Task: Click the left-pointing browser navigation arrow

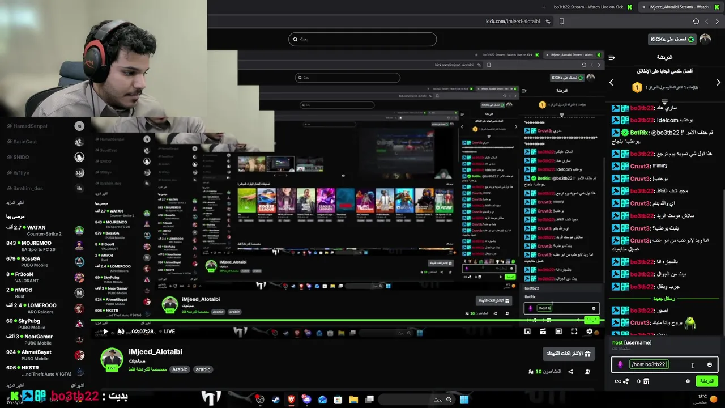Action: point(707,22)
